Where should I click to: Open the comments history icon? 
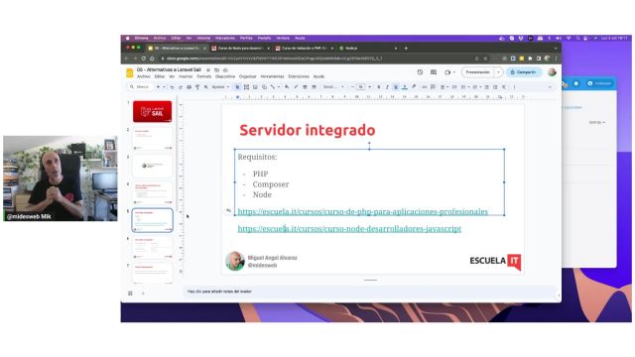tap(434, 72)
